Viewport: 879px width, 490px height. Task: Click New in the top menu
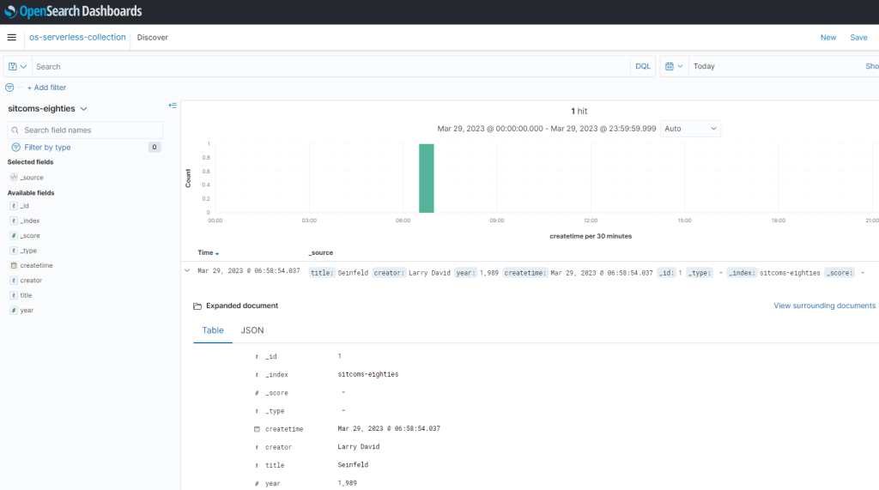tap(828, 38)
